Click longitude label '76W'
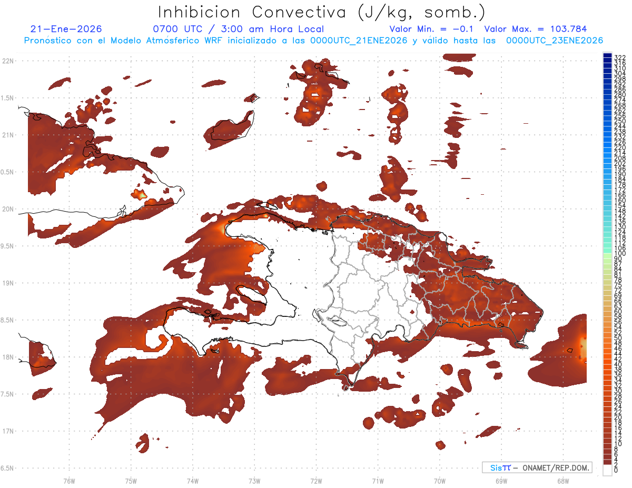The height and width of the screenshot is (488, 632). [69, 481]
